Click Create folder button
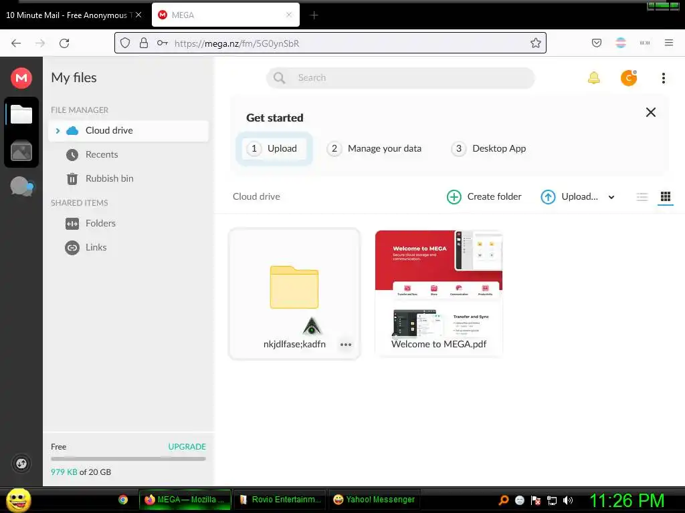This screenshot has width=685, height=513. pos(484,197)
